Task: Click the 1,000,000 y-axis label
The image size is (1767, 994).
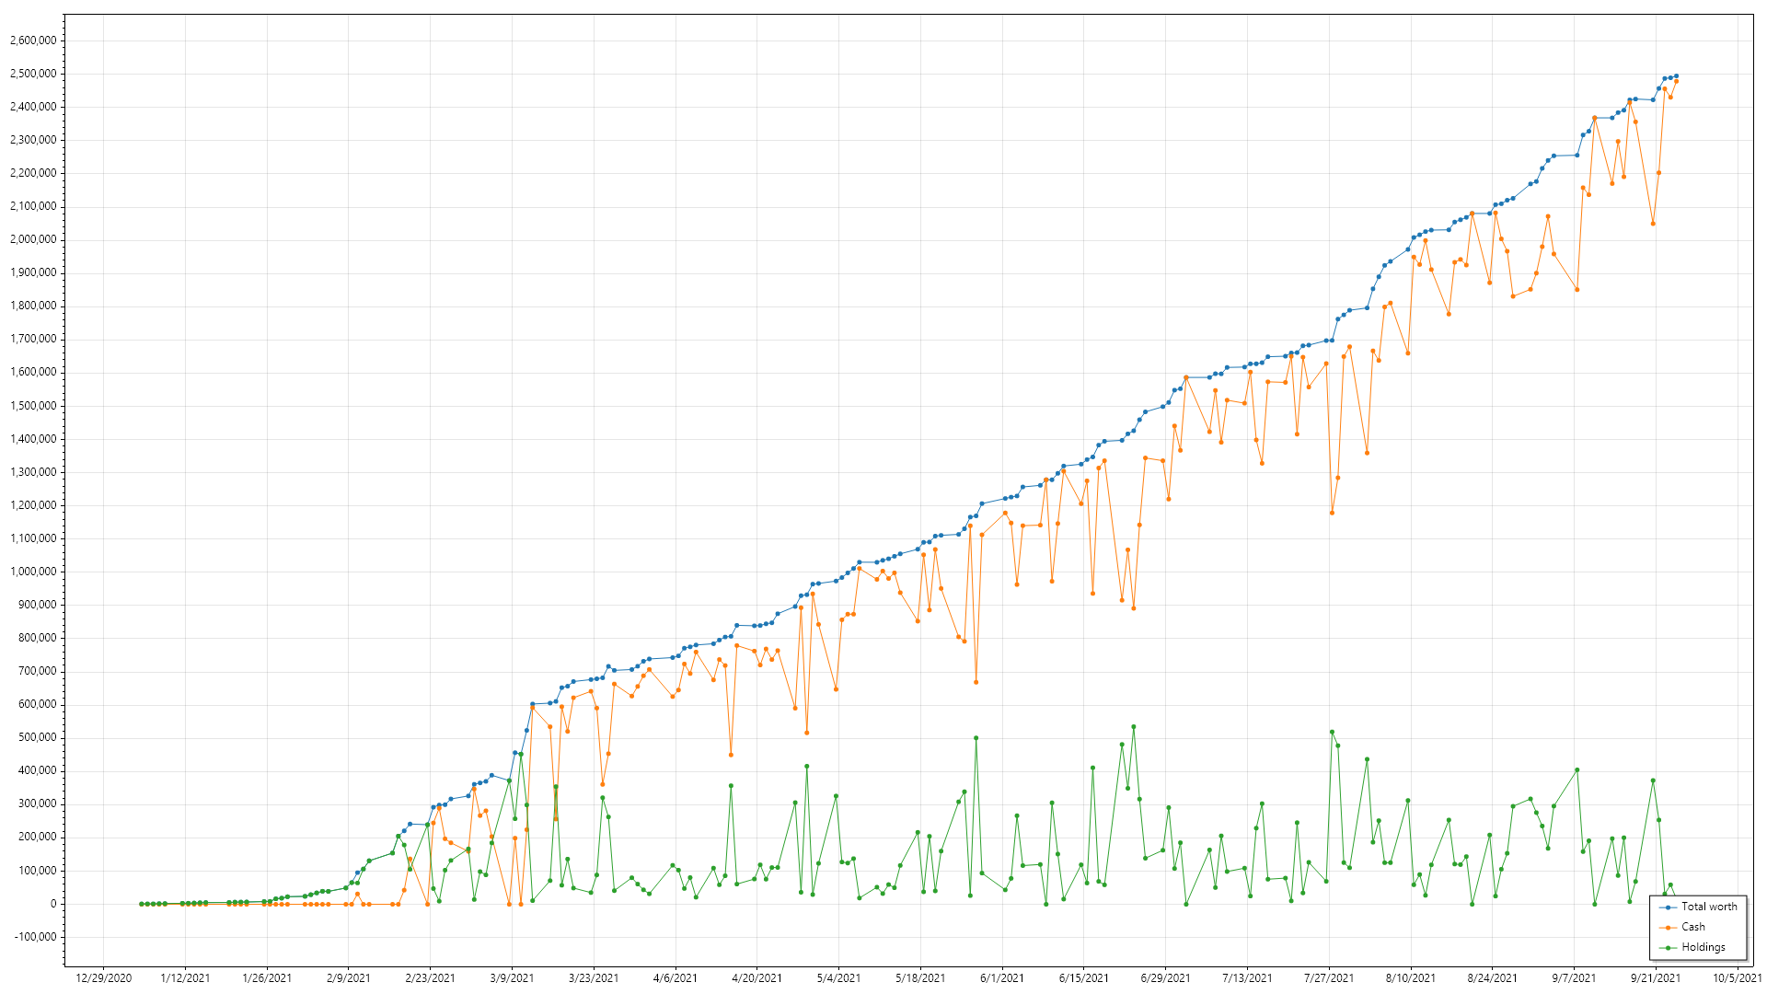Action: pyautogui.click(x=33, y=572)
